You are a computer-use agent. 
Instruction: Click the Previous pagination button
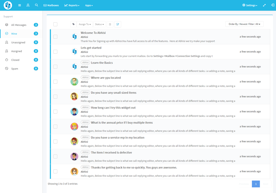[x=244, y=184]
